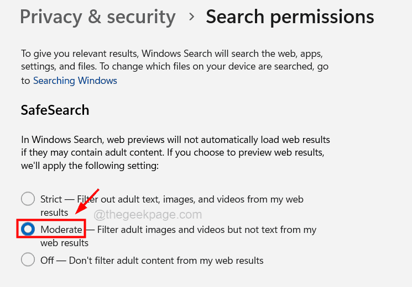This screenshot has height=287, width=412.
Task: Click "web results" on Moderate option's second line
Action: (64, 242)
